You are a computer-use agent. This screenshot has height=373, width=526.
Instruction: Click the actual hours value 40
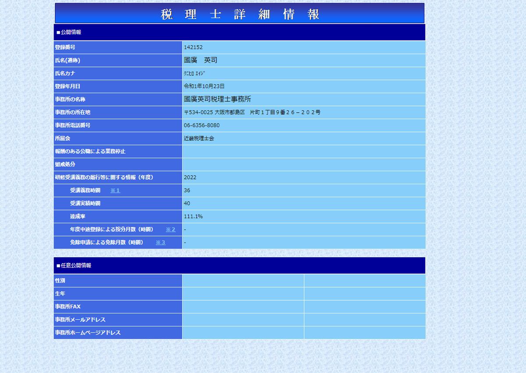point(187,203)
